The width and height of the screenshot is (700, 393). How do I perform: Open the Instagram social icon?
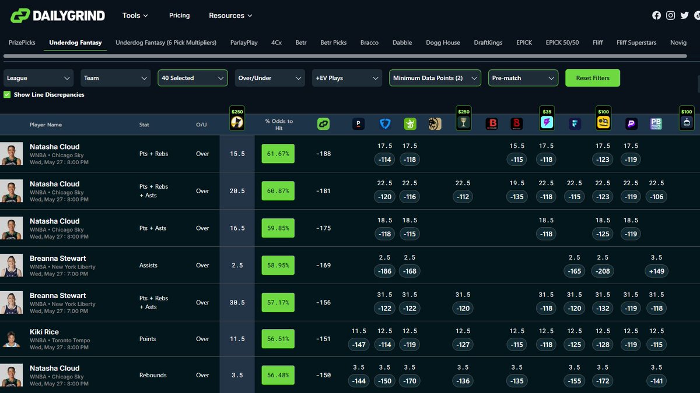(671, 16)
